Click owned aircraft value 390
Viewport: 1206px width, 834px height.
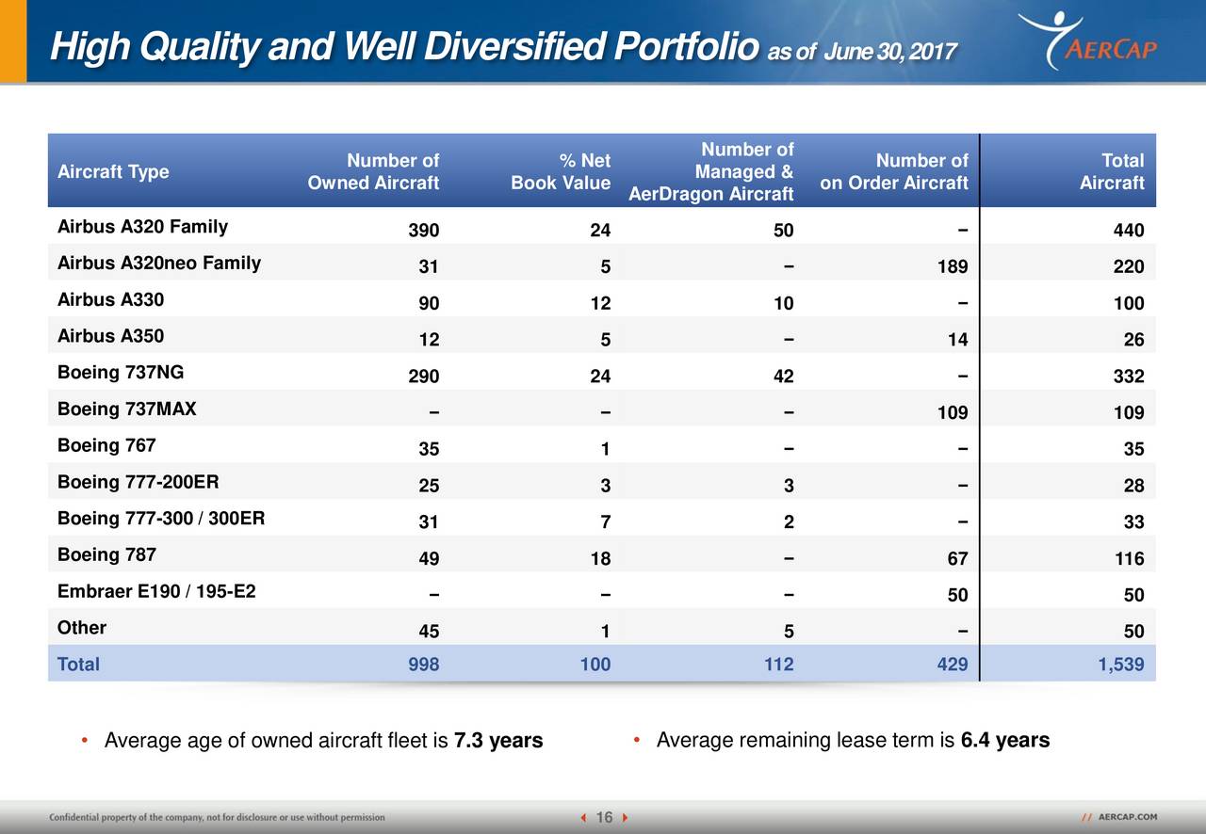click(x=423, y=231)
